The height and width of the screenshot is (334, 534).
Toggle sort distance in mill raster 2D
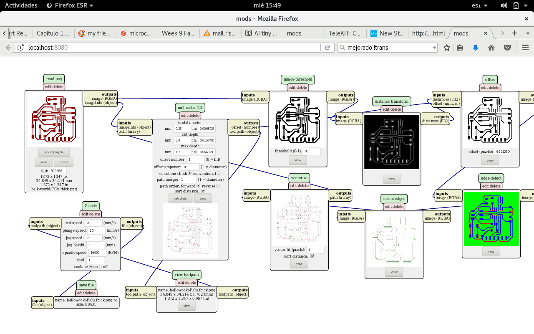[x=203, y=191]
